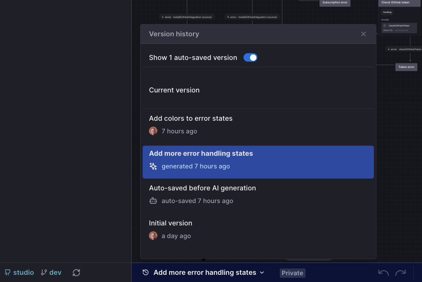This screenshot has height=282, width=422.
Task: Click the version history clock icon in bottom bar
Action: [145, 273]
